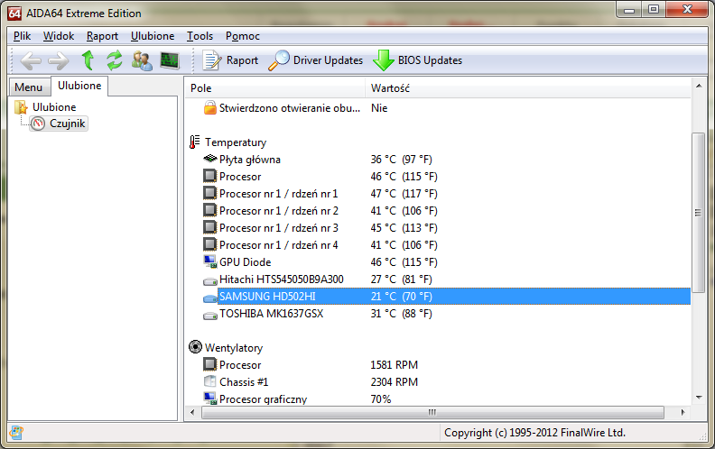Select Procesor nr 1 / rdzeń nr 4 row

pyautogui.click(x=438, y=245)
